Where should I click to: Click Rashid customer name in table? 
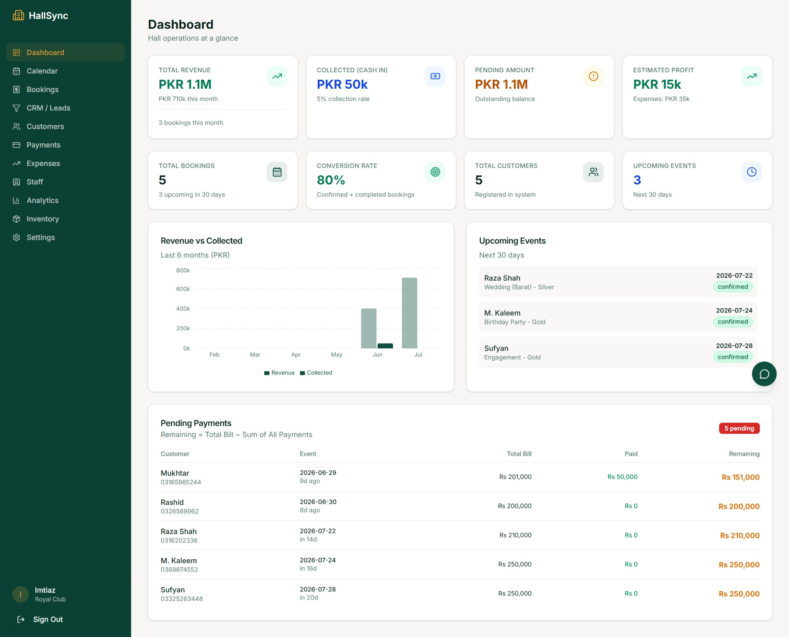tap(172, 502)
